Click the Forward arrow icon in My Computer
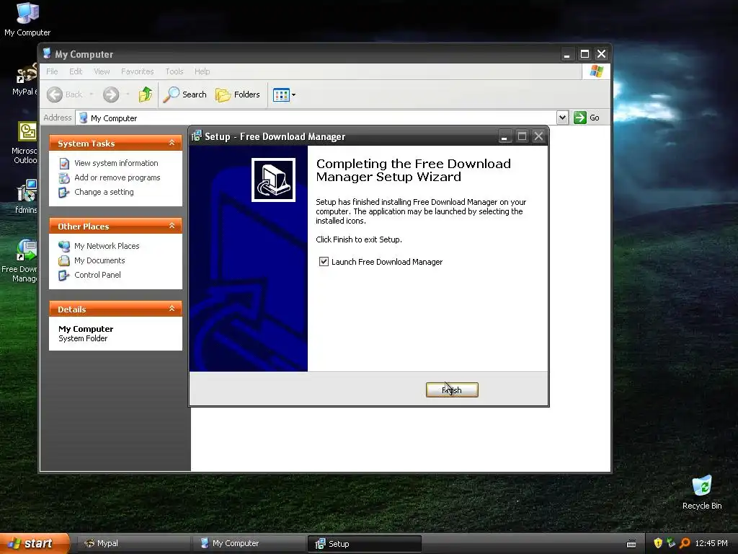Viewport: 738px width, 554px height. pyautogui.click(x=111, y=94)
